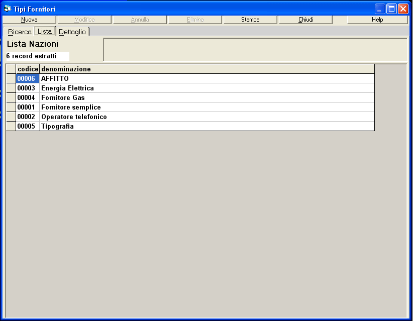
Task: Select the AFFITTO cell
Action: tap(207, 78)
